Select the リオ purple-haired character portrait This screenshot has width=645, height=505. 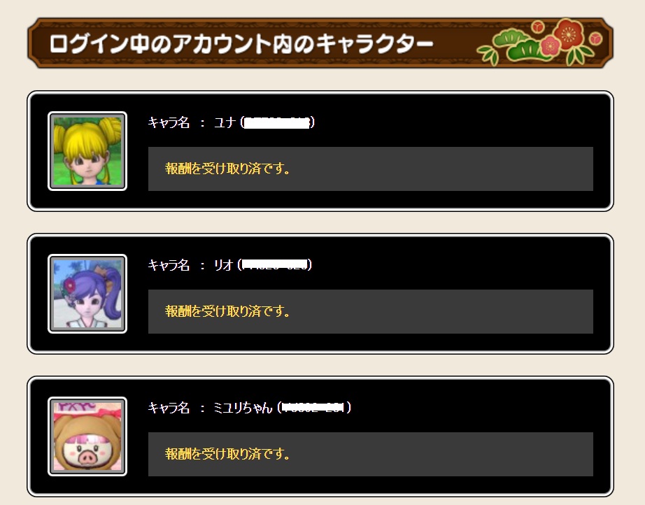pos(87,294)
